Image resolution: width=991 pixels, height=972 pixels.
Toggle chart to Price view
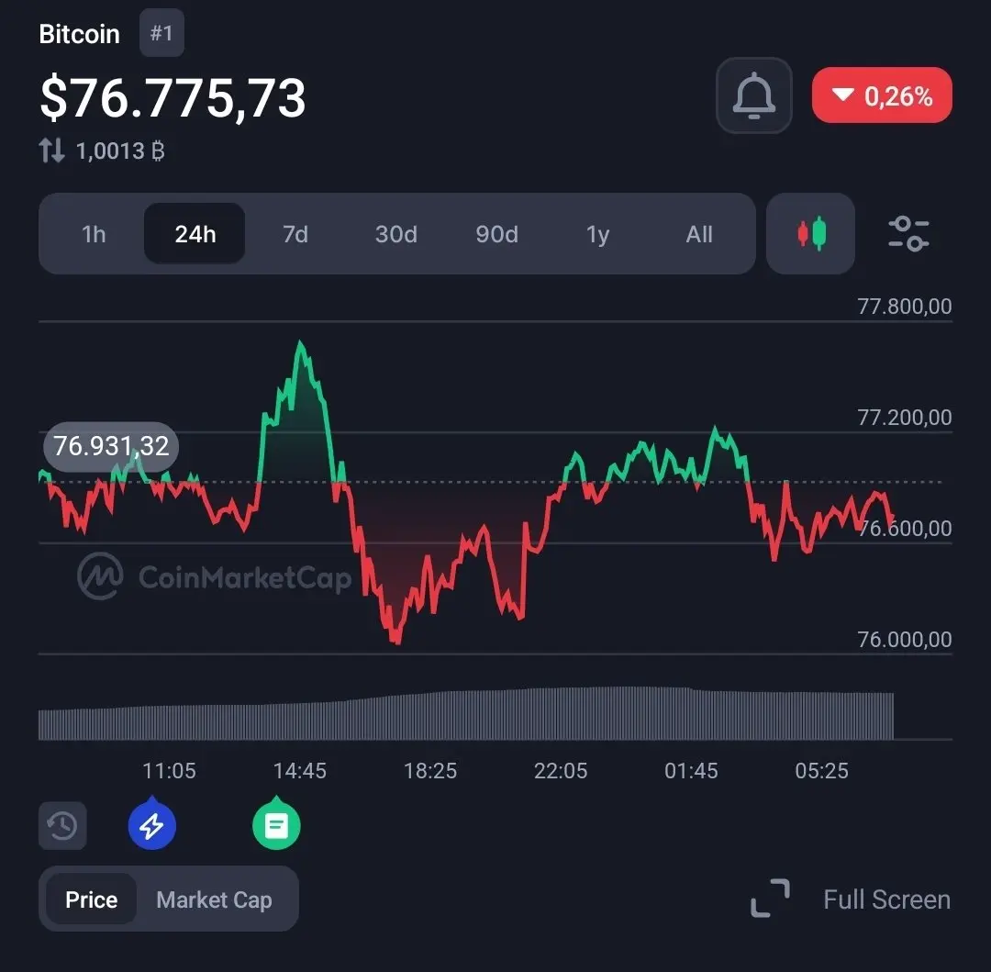tap(91, 899)
